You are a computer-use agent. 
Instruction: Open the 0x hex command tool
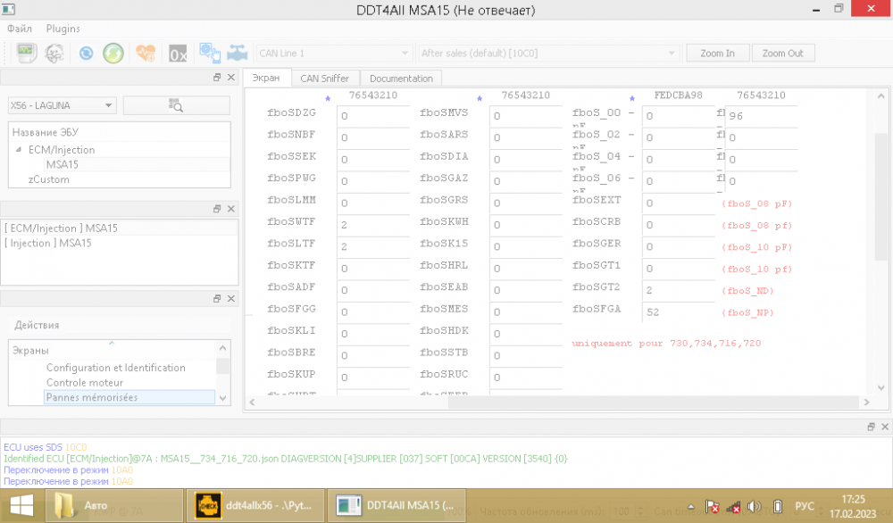click(178, 54)
